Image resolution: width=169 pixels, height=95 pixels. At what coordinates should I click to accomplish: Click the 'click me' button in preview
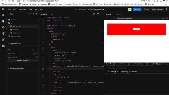pos(137,29)
